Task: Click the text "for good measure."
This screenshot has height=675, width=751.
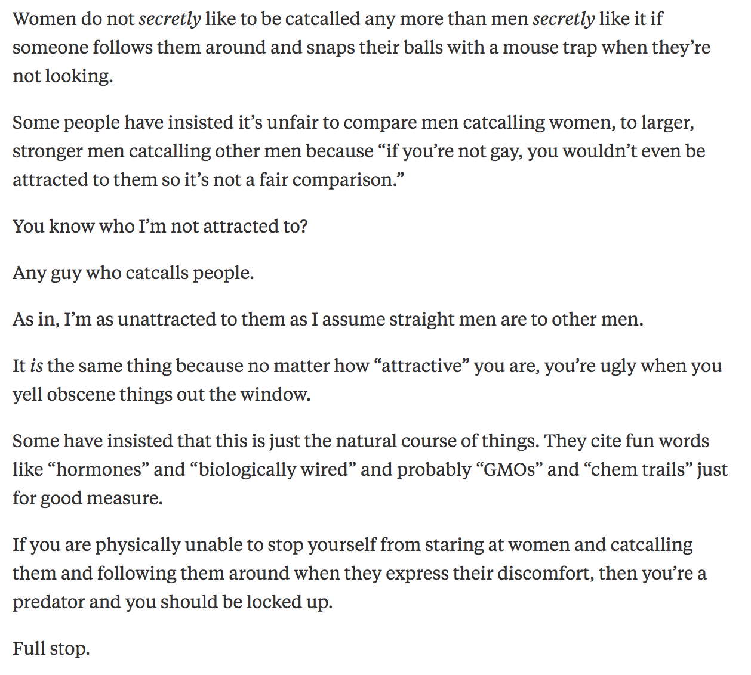Action: coord(88,498)
